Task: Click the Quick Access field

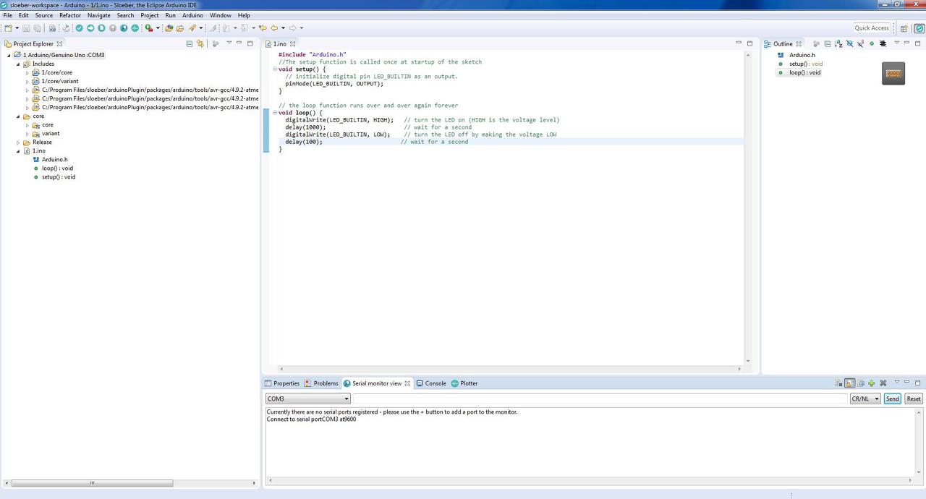Action: (872, 28)
